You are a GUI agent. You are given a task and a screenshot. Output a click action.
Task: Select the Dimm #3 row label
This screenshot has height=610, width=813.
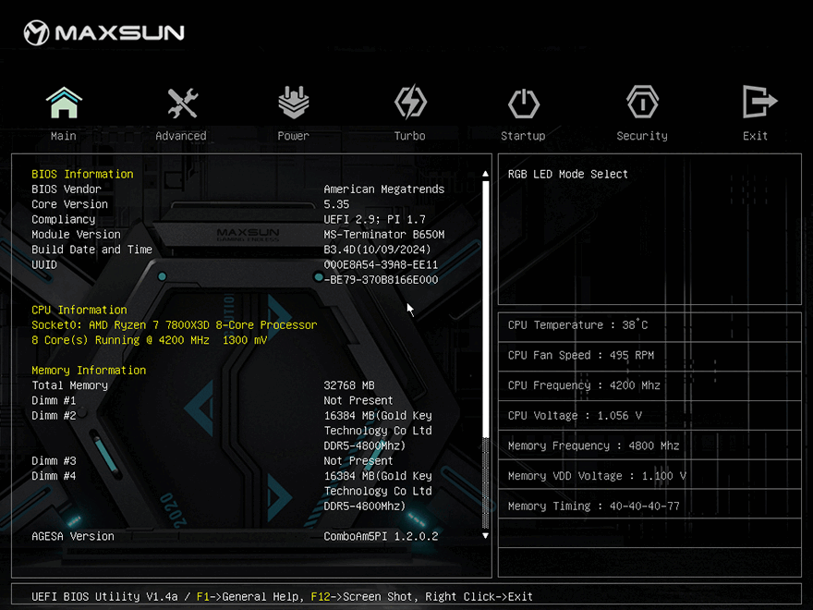(54, 460)
